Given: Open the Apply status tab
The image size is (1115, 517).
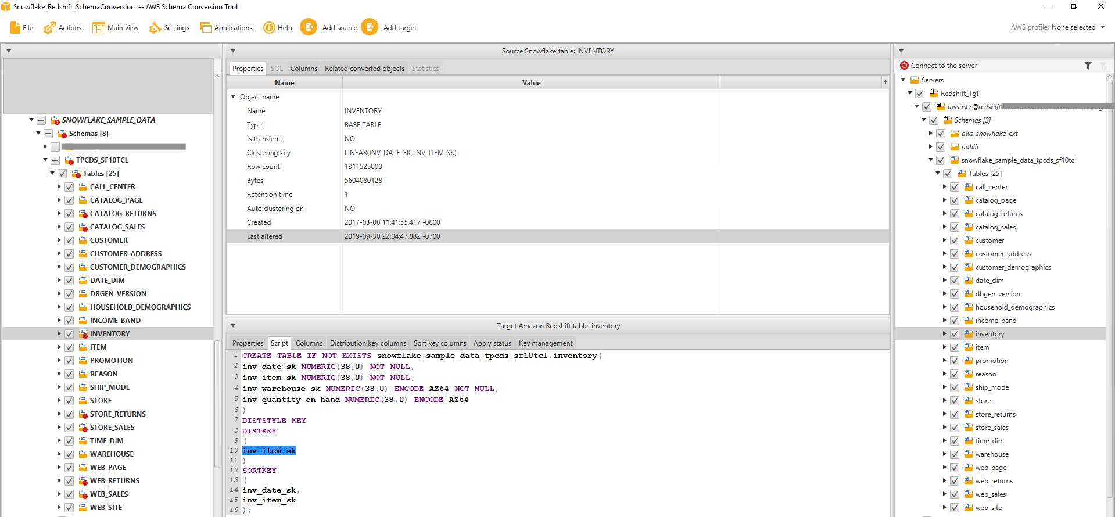Looking at the screenshot, I should pos(492,343).
